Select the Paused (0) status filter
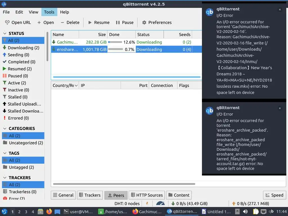 [23, 76]
